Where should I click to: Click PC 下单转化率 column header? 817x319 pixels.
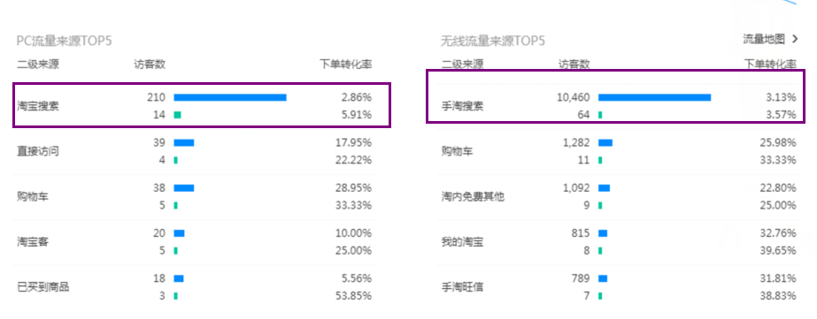346,65
